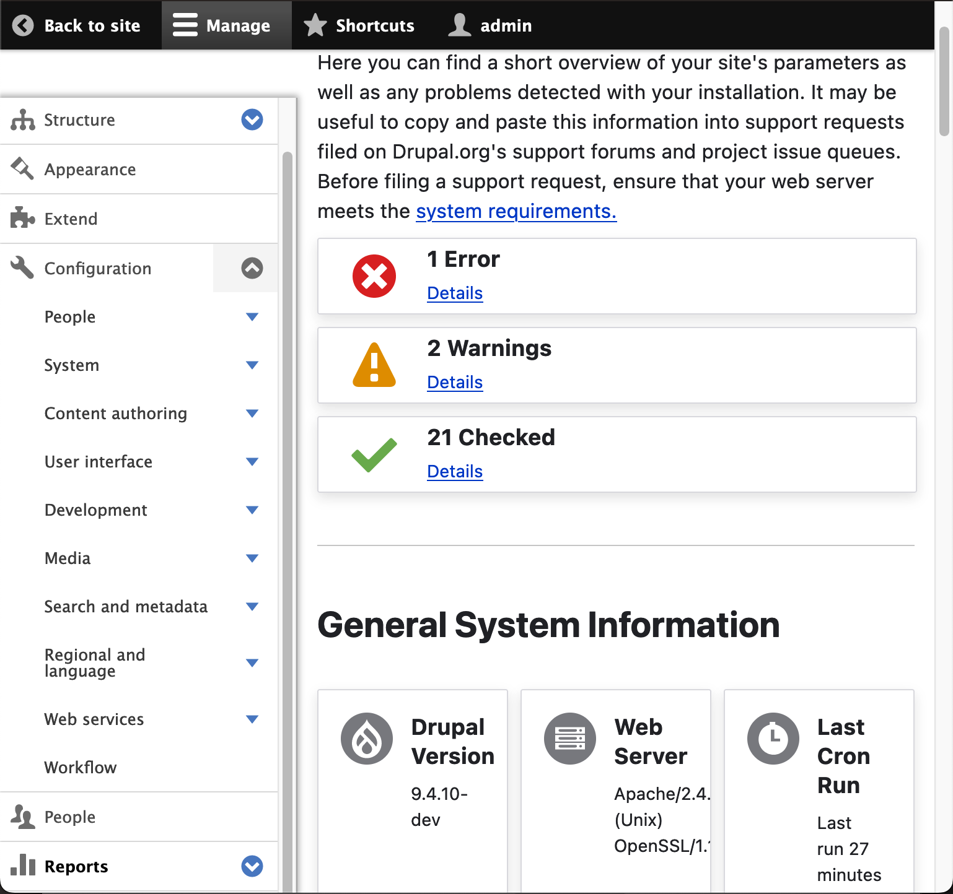
Task: Click the Last Cron Run clock icon
Action: (773, 739)
